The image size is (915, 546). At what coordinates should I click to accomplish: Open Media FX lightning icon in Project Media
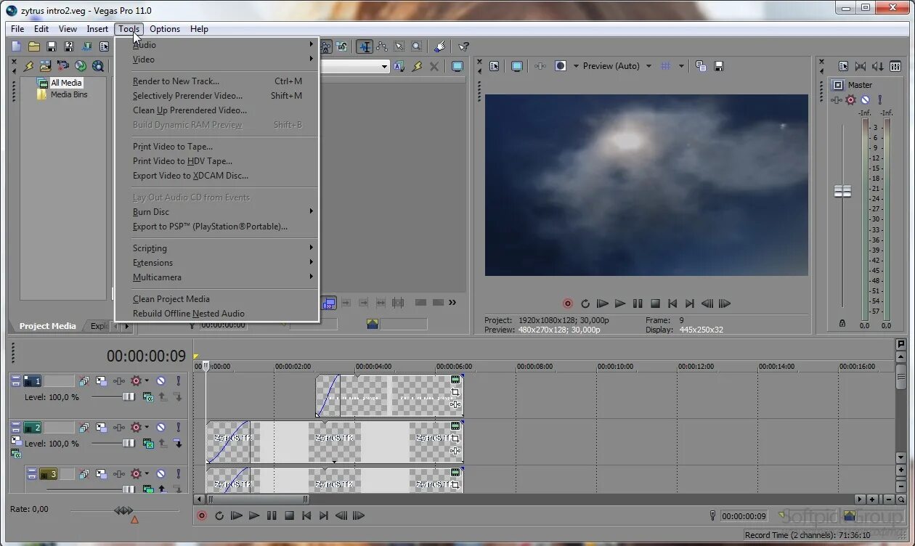[x=29, y=66]
